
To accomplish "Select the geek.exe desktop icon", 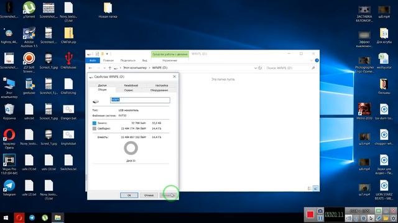I will (x=29, y=86).
